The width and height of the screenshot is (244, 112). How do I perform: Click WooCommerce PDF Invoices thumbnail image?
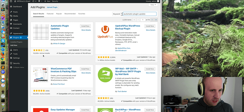41,75
